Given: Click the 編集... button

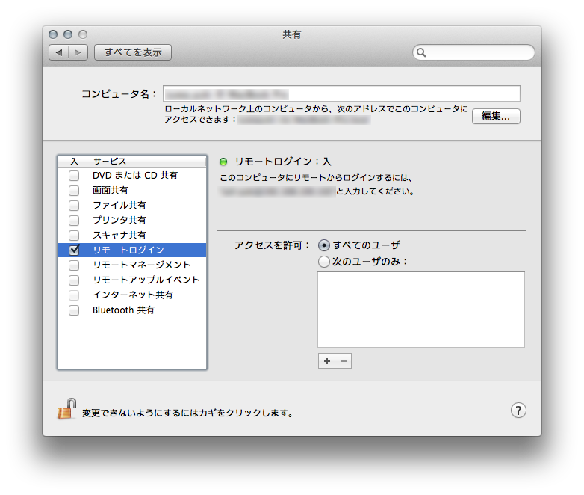Looking at the screenshot, I should tap(496, 116).
